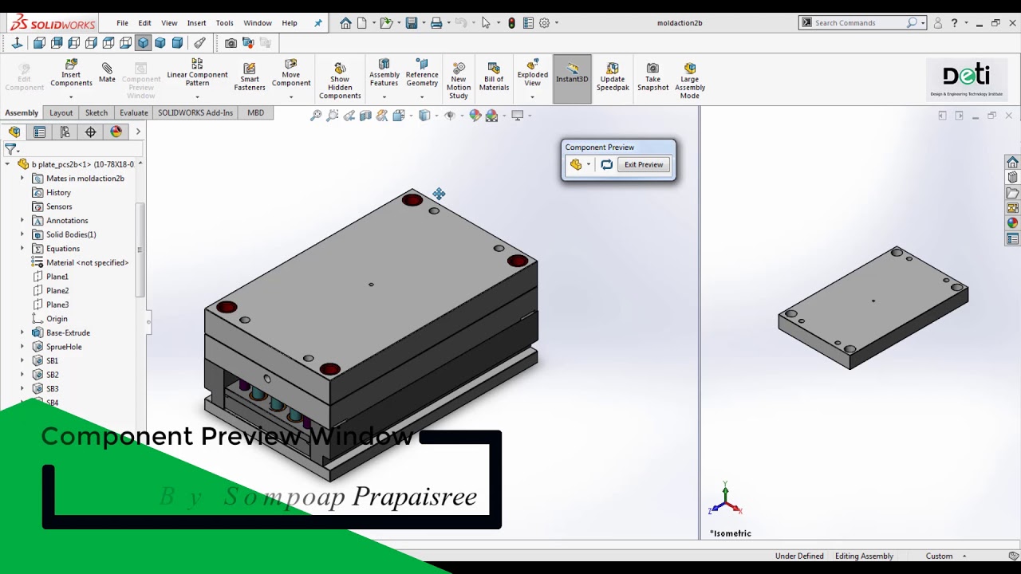Open dropdown beside Component Preview part icon
The height and width of the screenshot is (574, 1021).
pyautogui.click(x=589, y=164)
